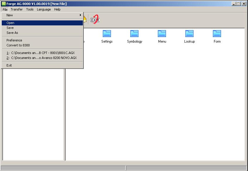Click the EXIT toolbar icon
The width and height of the screenshot is (248, 171).
coord(95,20)
